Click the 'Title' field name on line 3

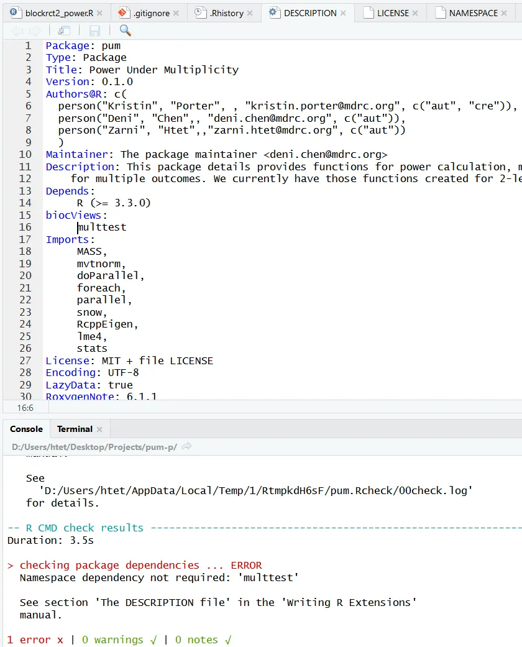[61, 70]
